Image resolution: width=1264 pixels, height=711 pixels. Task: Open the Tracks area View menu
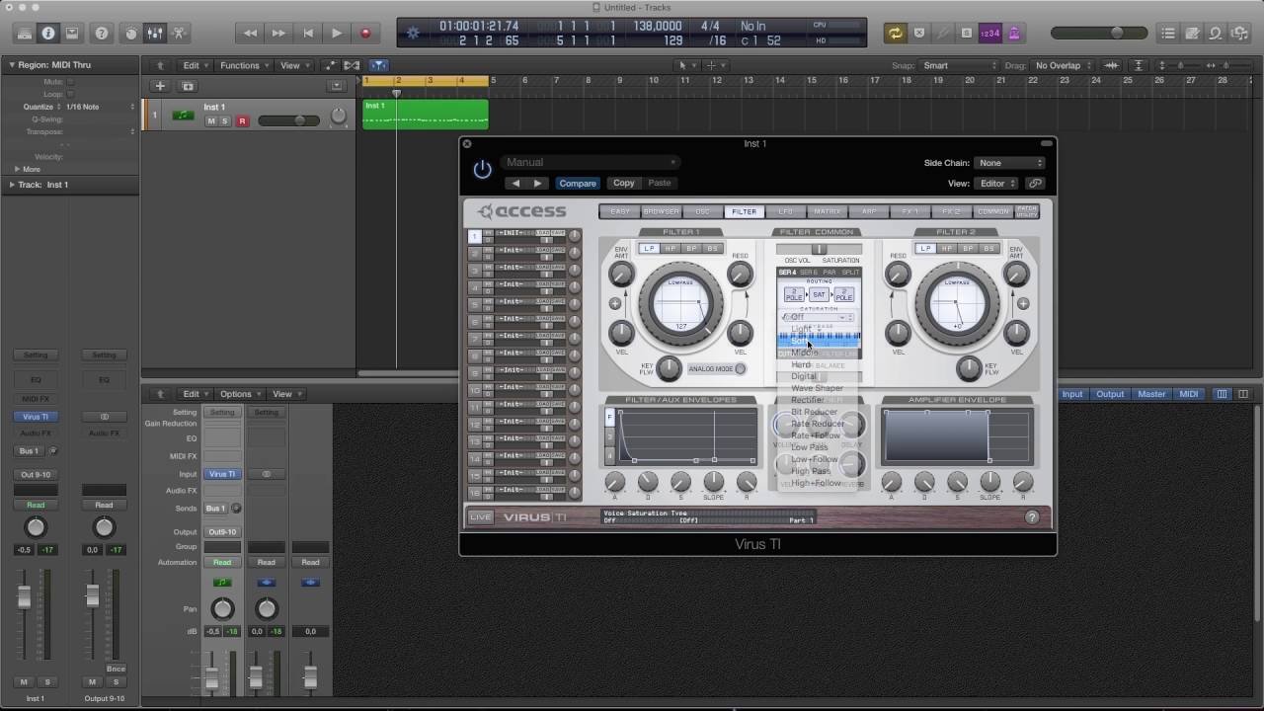pyautogui.click(x=293, y=65)
